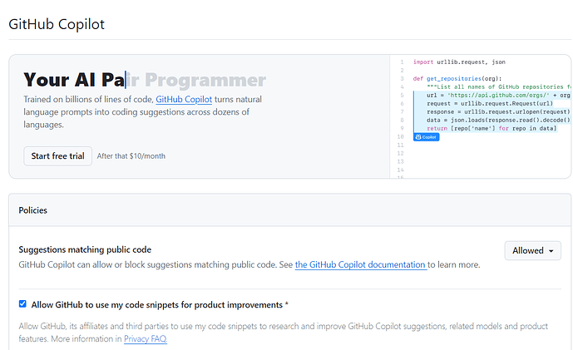Click the return [repo['name'] code line

pos(491,129)
